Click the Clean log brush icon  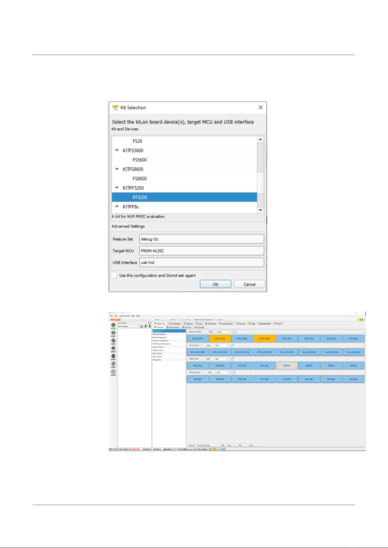tap(145, 326)
